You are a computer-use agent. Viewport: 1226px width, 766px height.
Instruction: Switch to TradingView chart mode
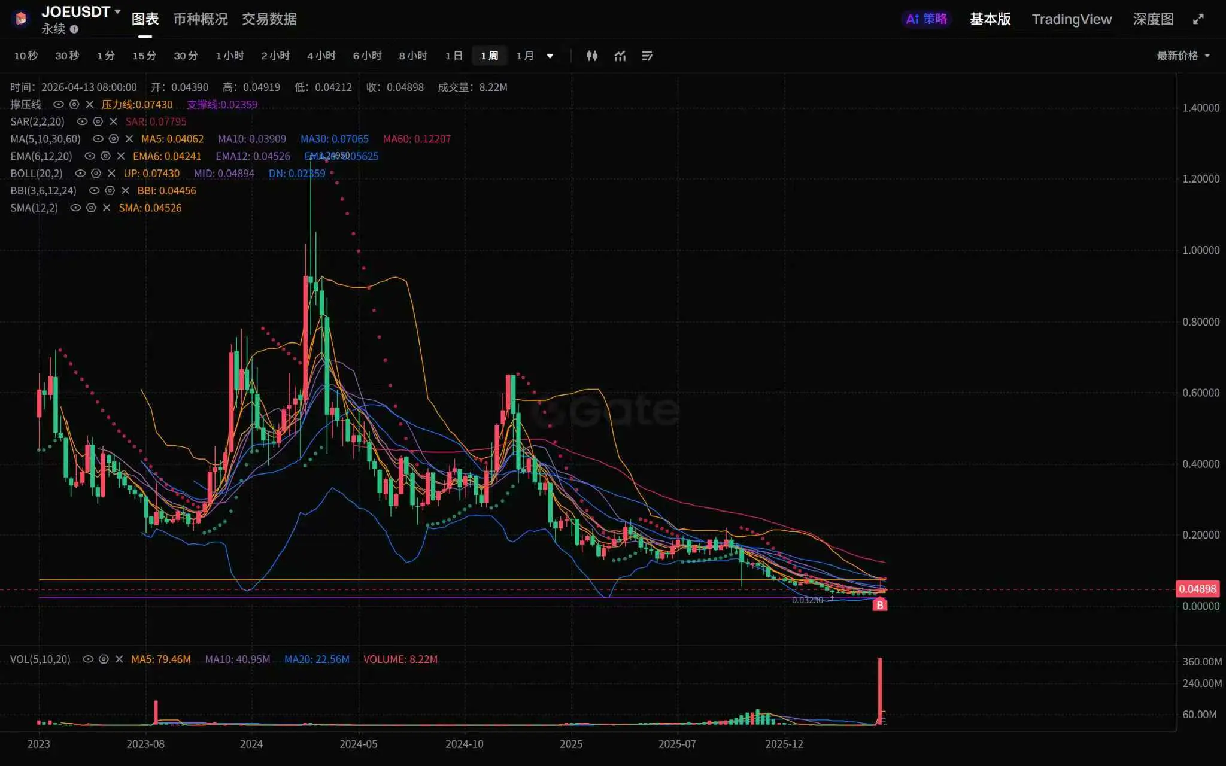pyautogui.click(x=1071, y=19)
